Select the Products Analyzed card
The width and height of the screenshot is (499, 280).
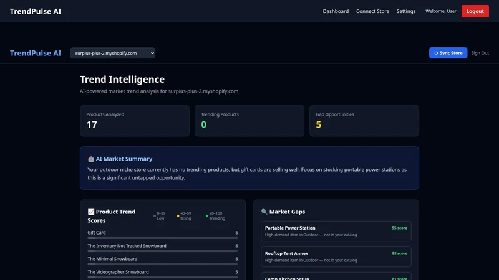click(x=135, y=121)
